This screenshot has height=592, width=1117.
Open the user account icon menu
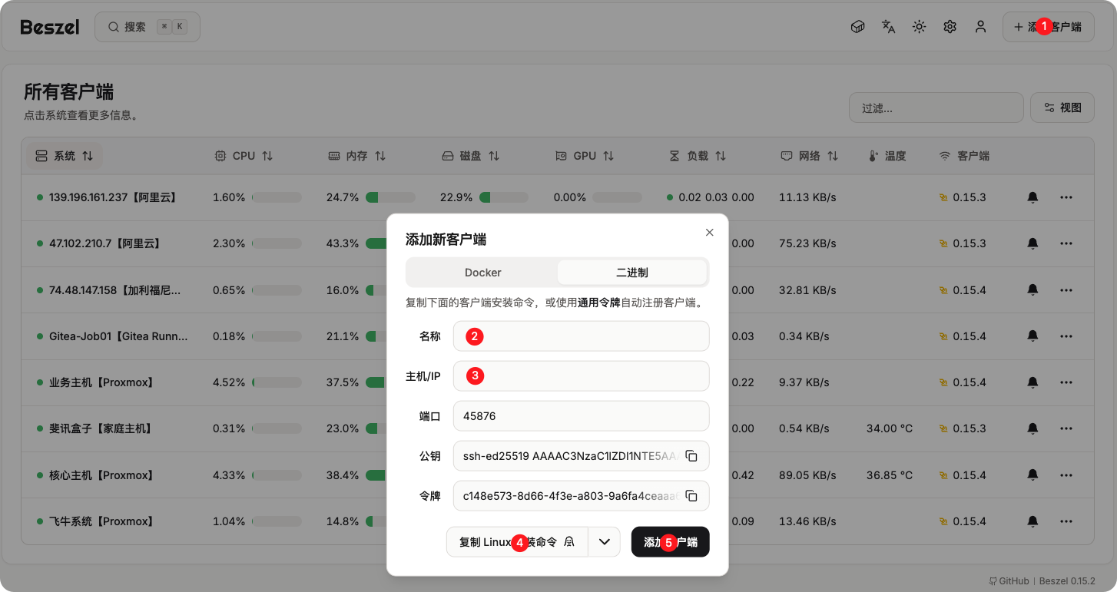click(980, 27)
